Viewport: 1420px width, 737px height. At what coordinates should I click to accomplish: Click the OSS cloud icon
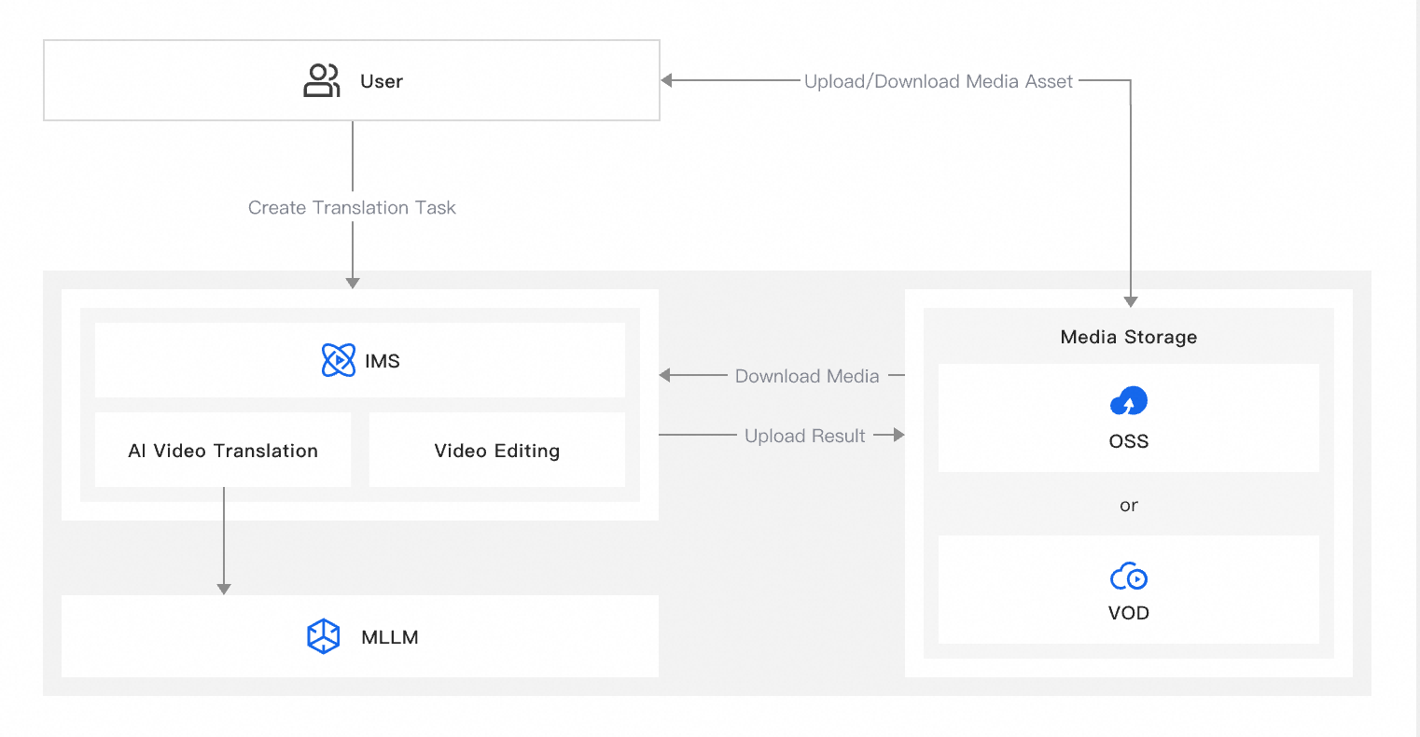coord(1129,401)
